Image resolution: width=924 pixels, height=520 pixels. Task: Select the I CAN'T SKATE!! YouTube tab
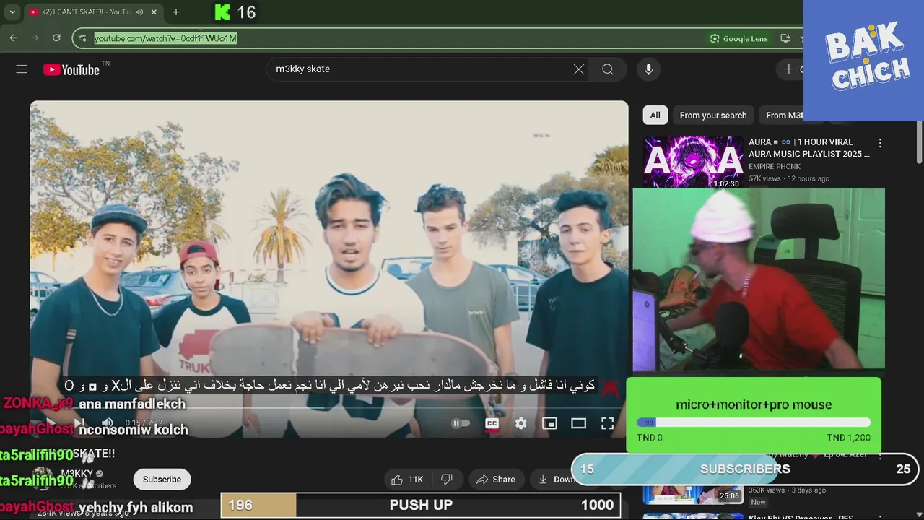tap(85, 12)
